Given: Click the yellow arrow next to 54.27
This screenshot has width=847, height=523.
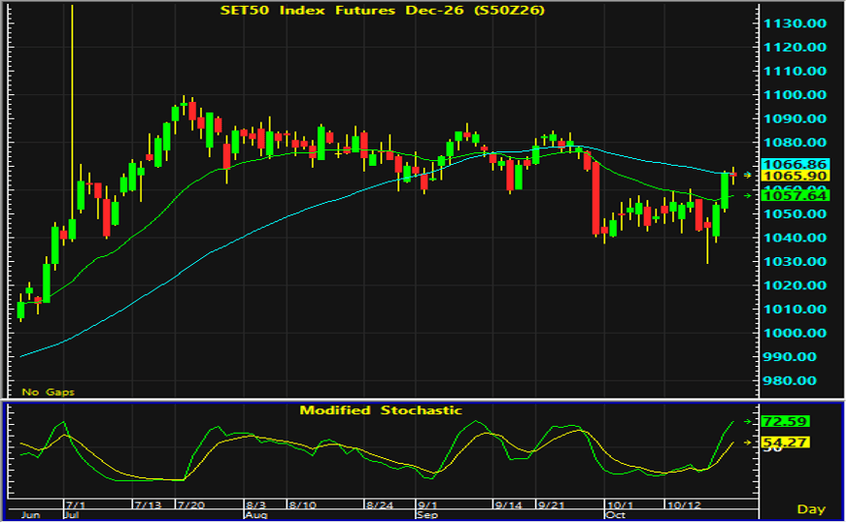Looking at the screenshot, I should (748, 442).
